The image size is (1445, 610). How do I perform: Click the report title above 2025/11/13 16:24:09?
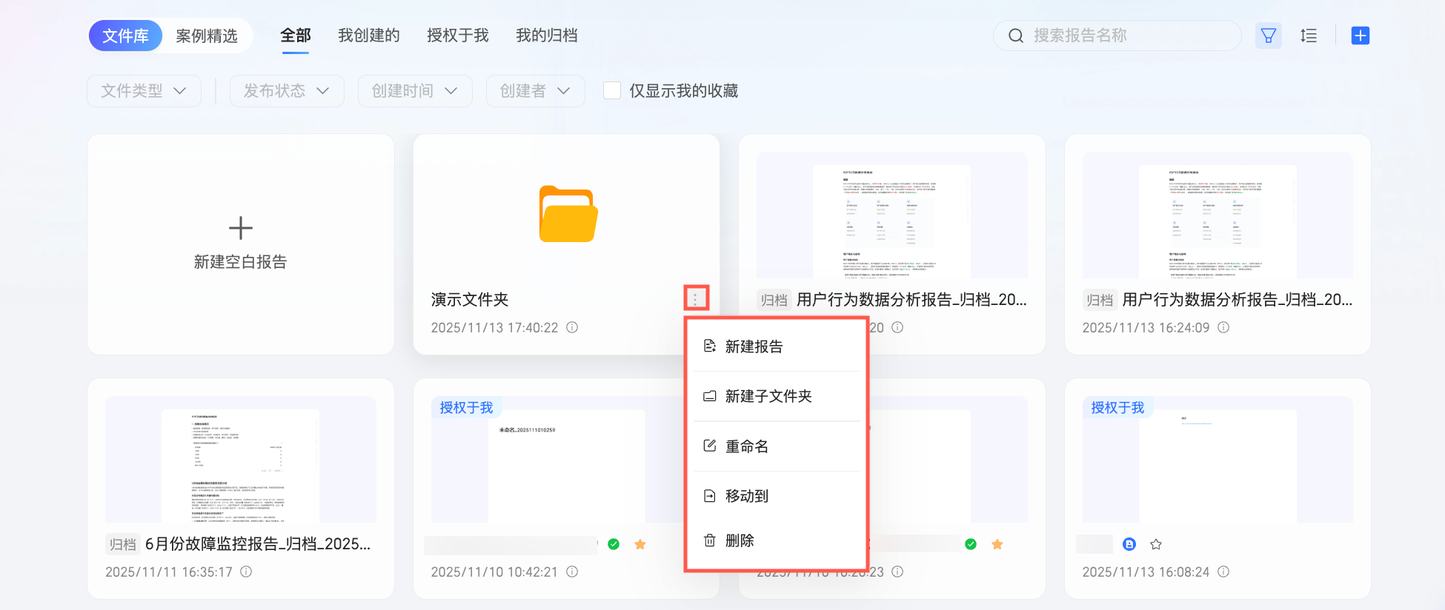1238,299
